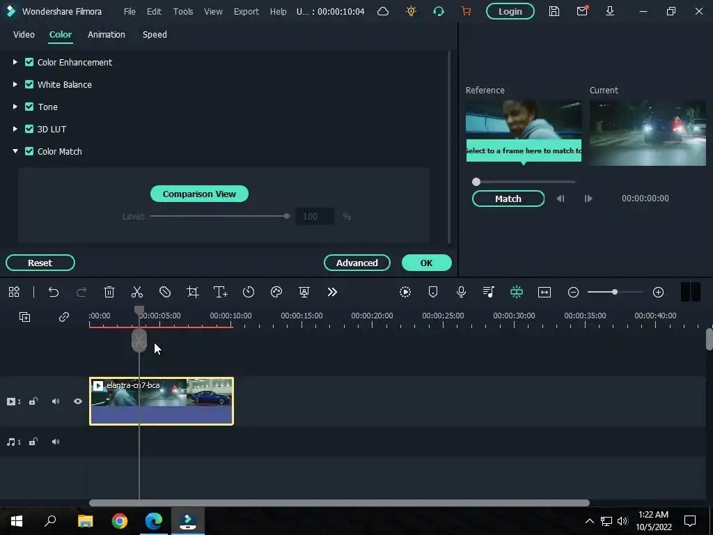This screenshot has height=535, width=713.
Task: Collapse the Color Match section
Action: [x=15, y=151]
